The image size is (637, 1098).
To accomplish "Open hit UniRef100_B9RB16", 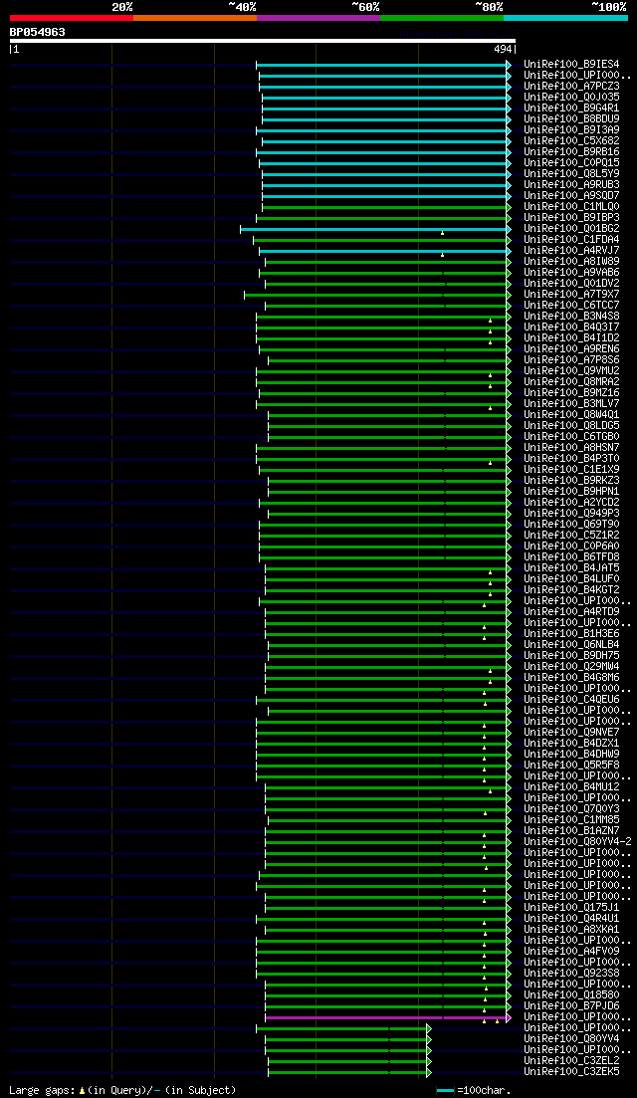I will [x=571, y=152].
